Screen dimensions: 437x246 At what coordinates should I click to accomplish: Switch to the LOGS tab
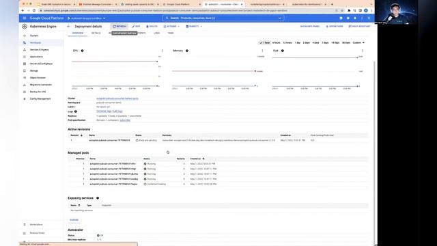pyautogui.click(x=156, y=33)
